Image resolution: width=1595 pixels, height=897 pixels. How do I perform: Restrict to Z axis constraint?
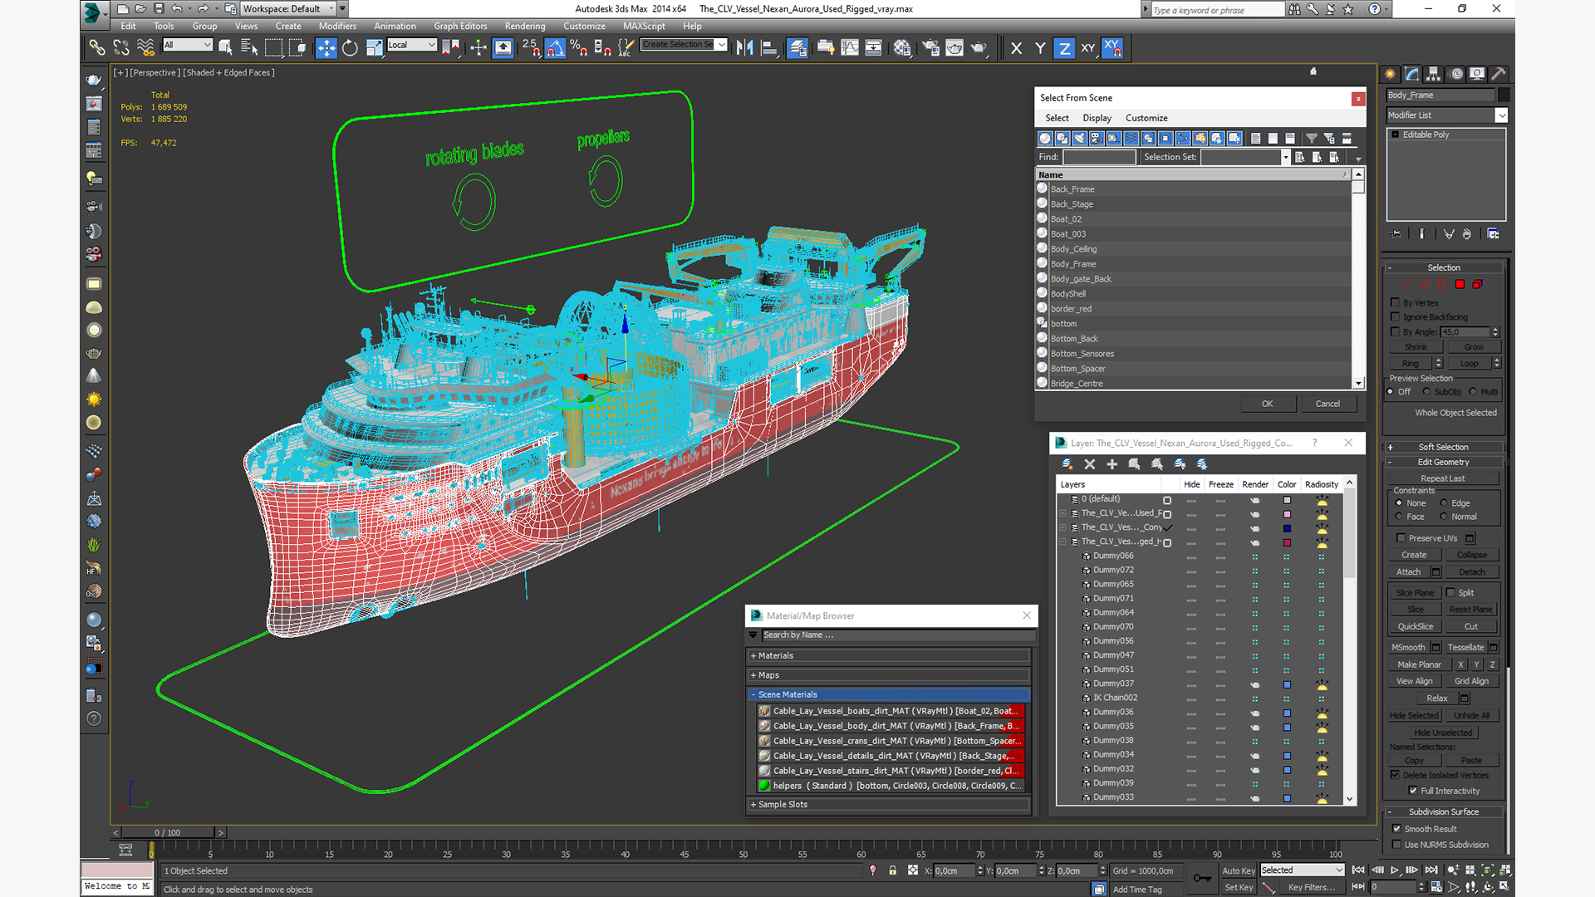click(1064, 48)
